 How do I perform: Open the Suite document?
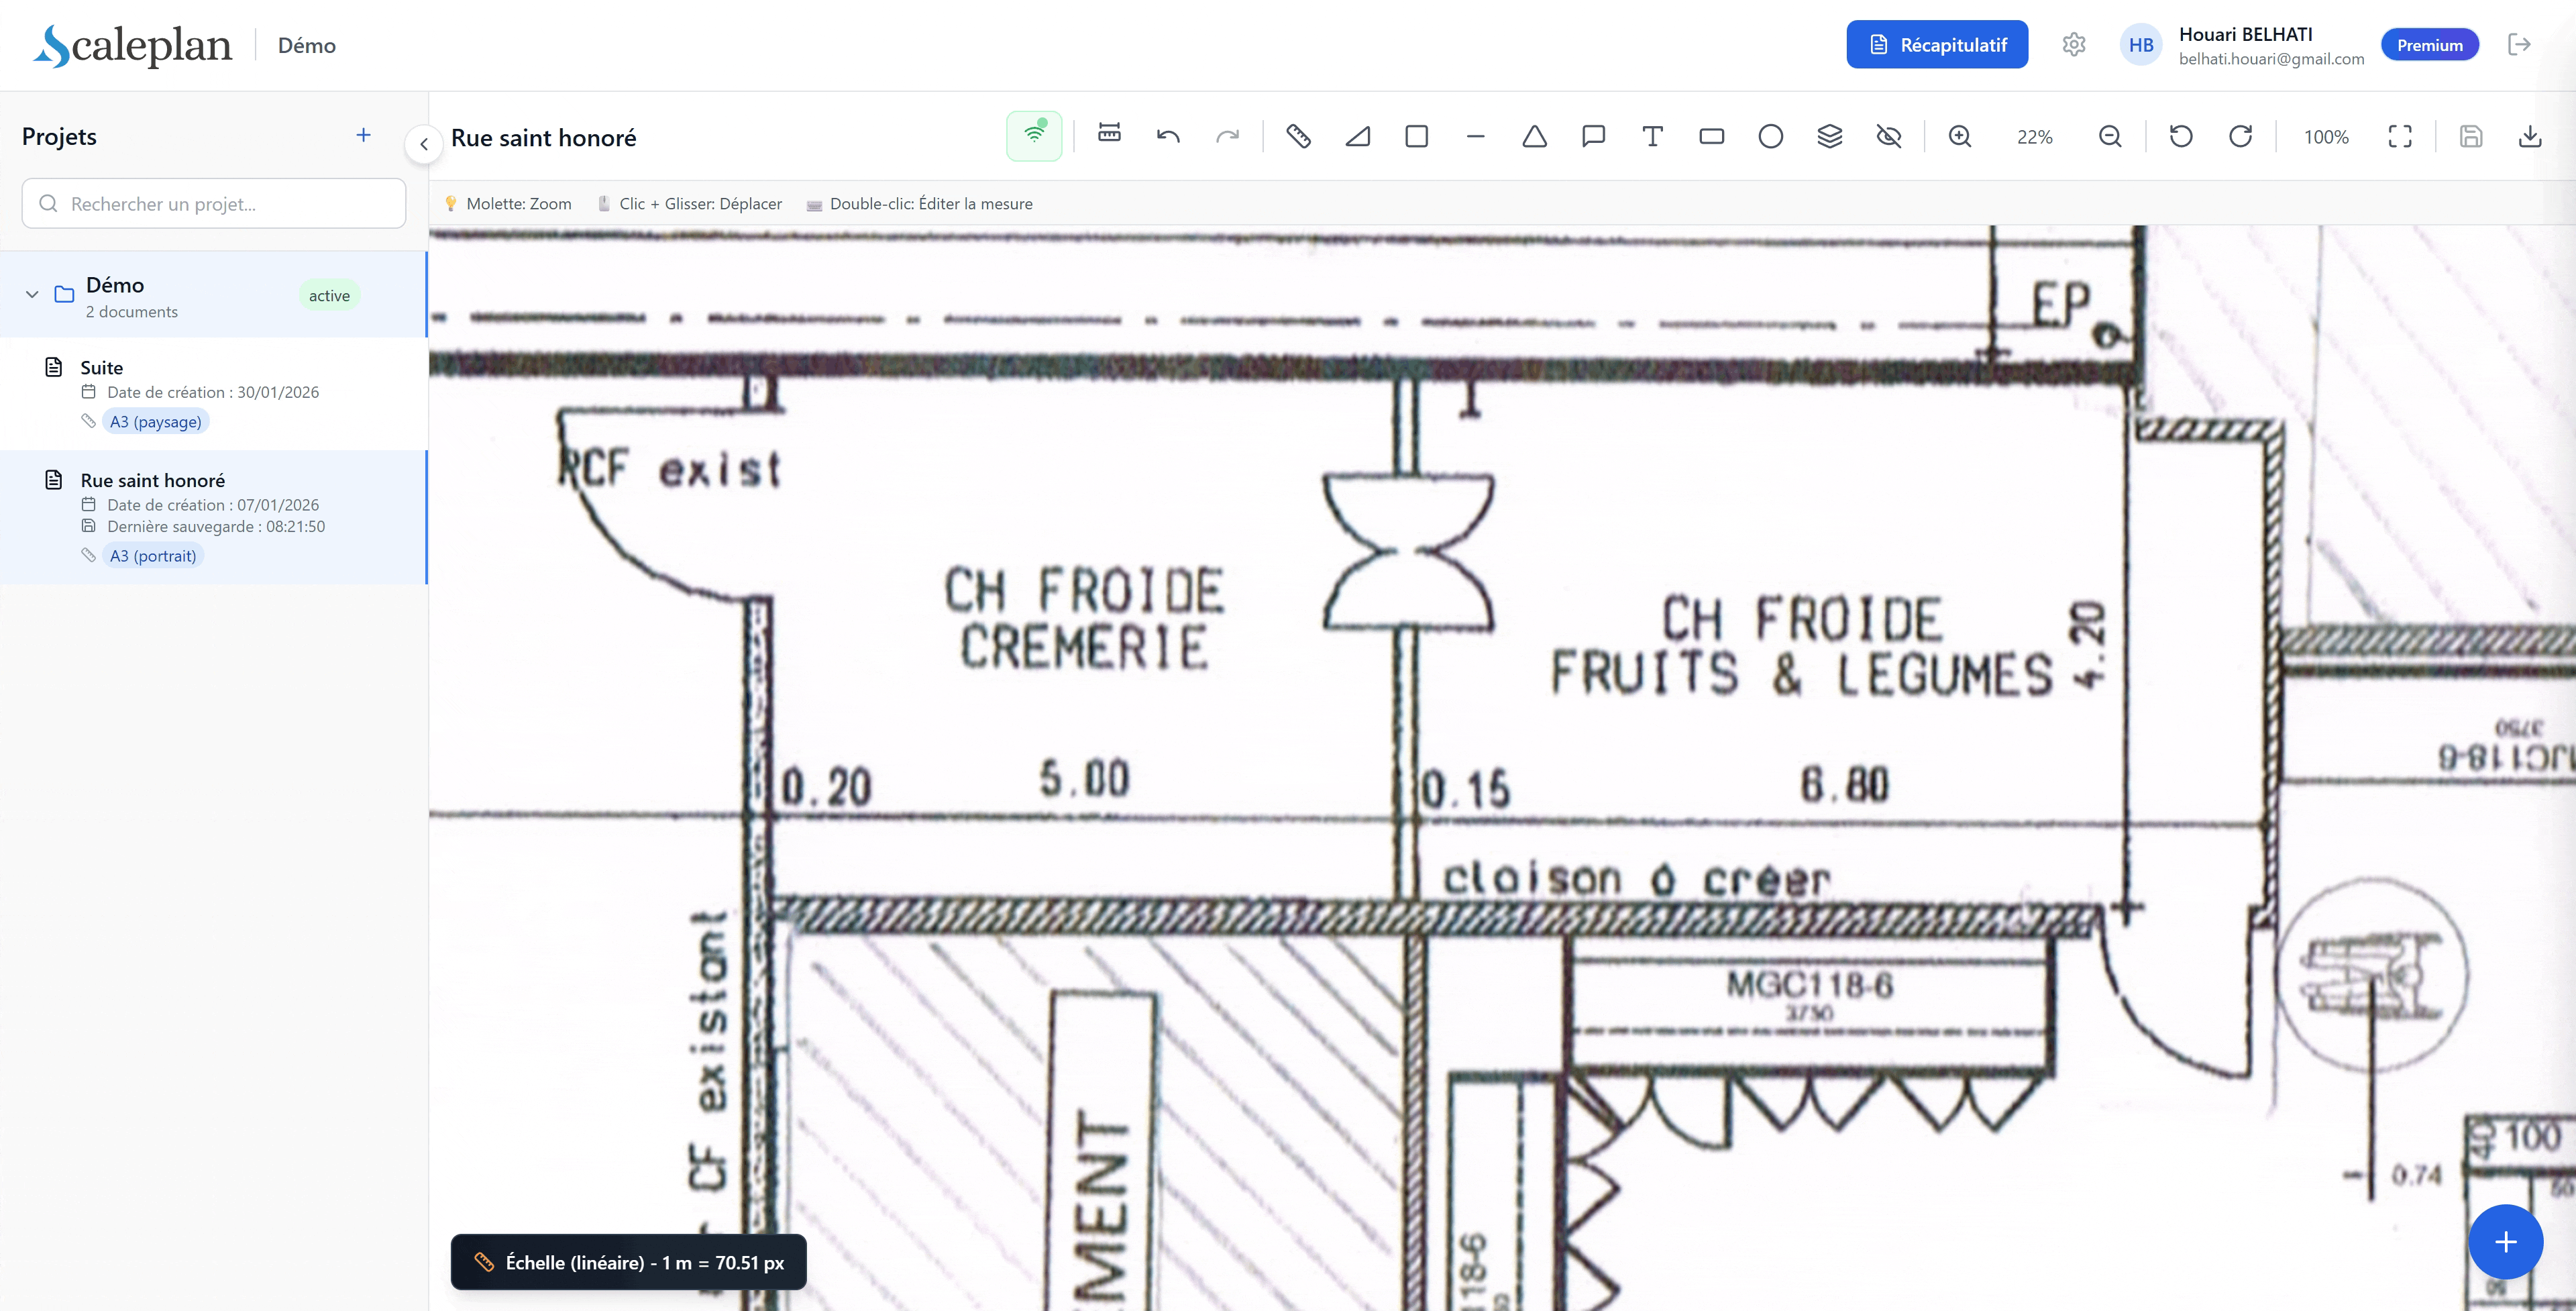click(x=102, y=368)
